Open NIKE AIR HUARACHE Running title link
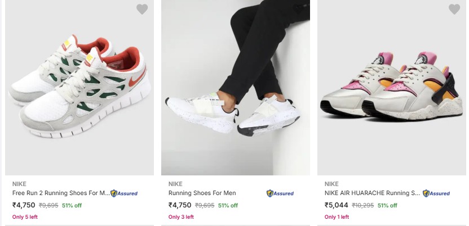The height and width of the screenshot is (226, 469). coord(372,193)
